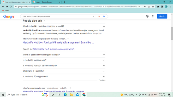Open Task View on the taskbar
Viewport: 173px width, 97px height.
pos(59,95)
